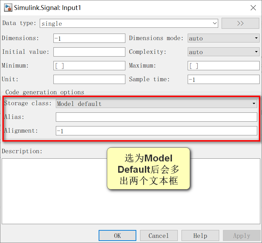262x243 pixels.
Task: Edit the Sample time field
Action: coord(223,79)
